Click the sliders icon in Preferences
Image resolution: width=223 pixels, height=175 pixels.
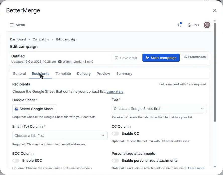point(185,57)
